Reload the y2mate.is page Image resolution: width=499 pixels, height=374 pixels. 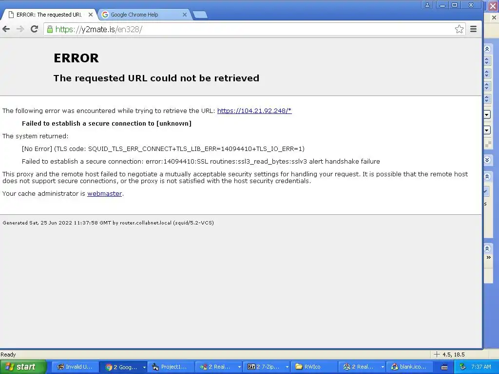[35, 29]
